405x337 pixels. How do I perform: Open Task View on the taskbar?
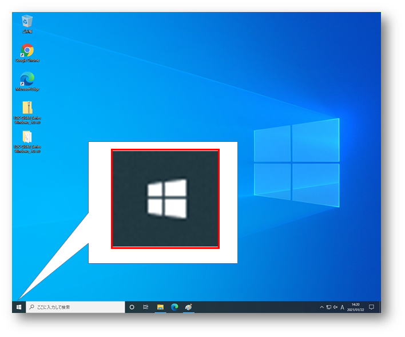pos(146,307)
